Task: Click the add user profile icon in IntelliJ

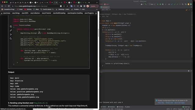Action: point(142,4)
